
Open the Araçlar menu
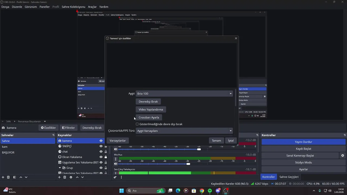(92, 7)
